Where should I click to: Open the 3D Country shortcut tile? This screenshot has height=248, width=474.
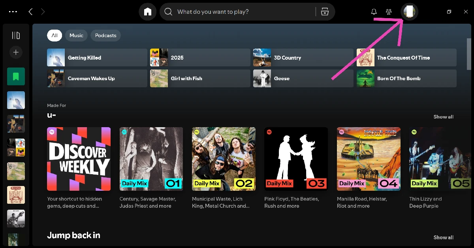tap(303, 58)
